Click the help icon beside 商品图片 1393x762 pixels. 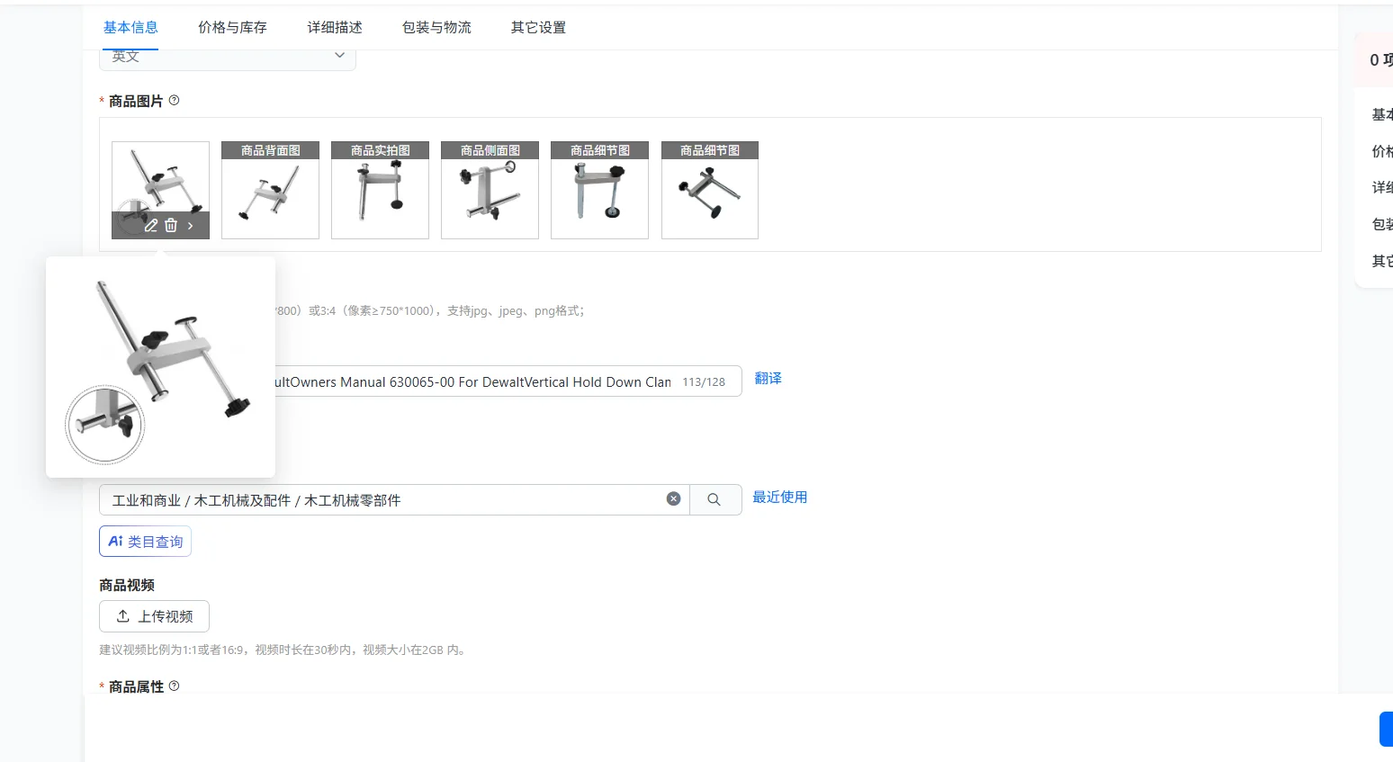(x=175, y=101)
